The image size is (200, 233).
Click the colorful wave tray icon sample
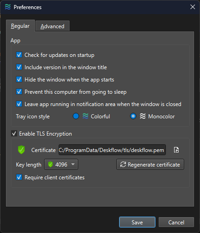pyautogui.click(x=85, y=116)
